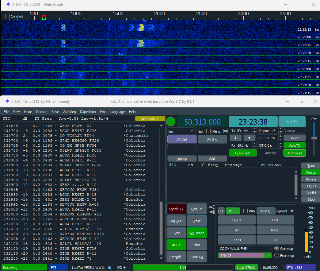
Task: Toggle the SkpGrid checkbox
Action: pyautogui.click(x=292, y=211)
